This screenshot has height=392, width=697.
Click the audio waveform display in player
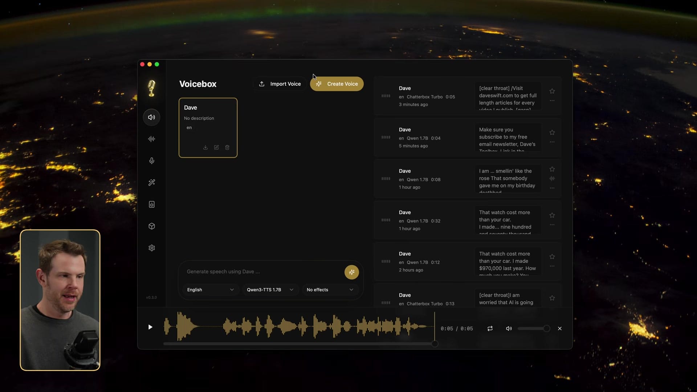pos(299,326)
